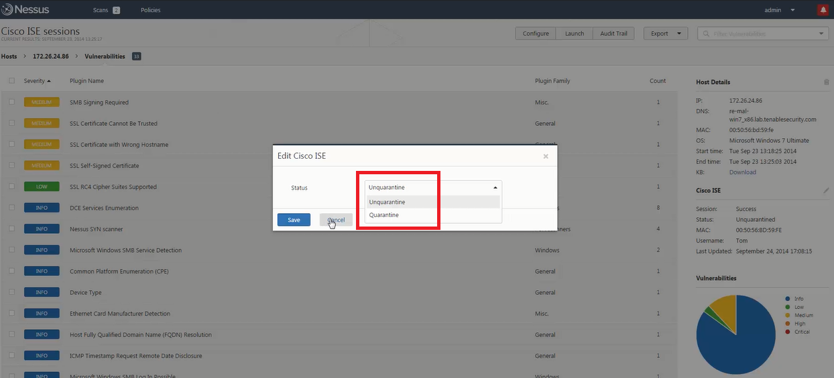
Task: Click the MEDIUM badge for SMB Signing Required
Action: click(42, 103)
